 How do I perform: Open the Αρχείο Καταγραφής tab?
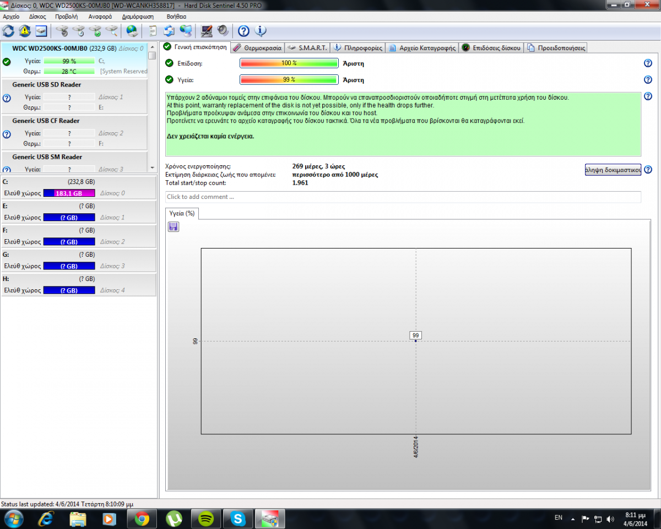(422, 48)
